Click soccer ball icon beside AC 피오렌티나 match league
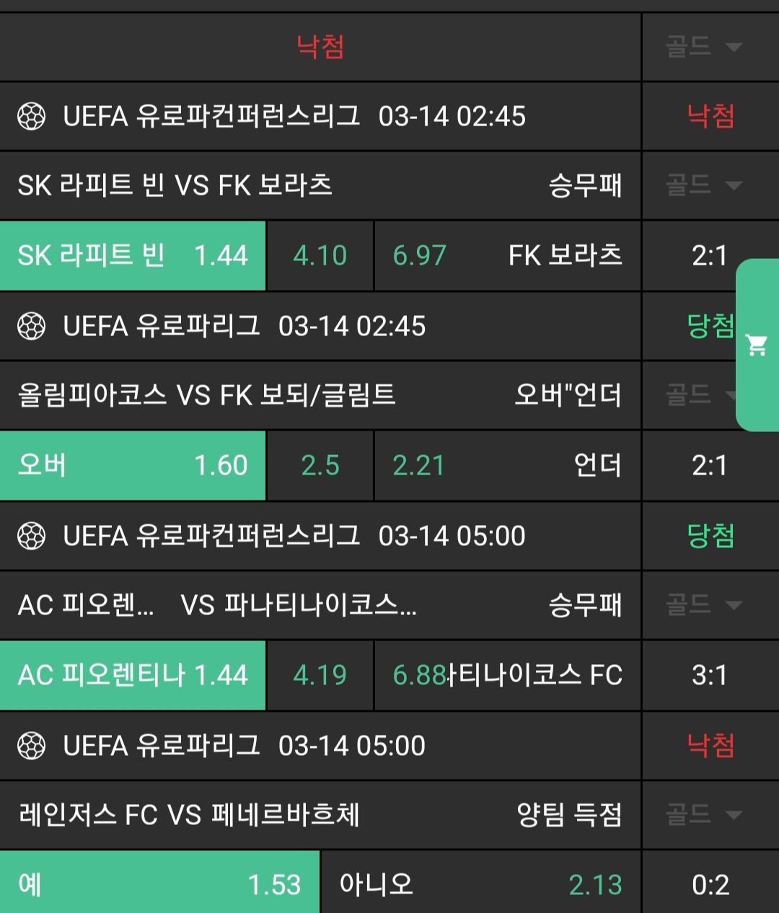This screenshot has width=779, height=913. pyautogui.click(x=31, y=536)
